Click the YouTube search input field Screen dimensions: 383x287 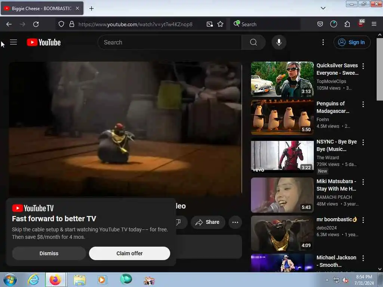pyautogui.click(x=169, y=42)
